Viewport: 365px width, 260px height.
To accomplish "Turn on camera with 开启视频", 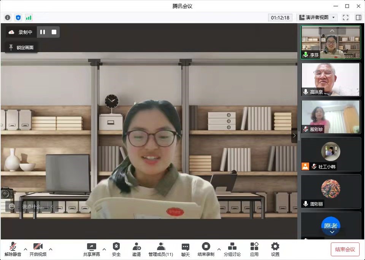I will point(38,249).
